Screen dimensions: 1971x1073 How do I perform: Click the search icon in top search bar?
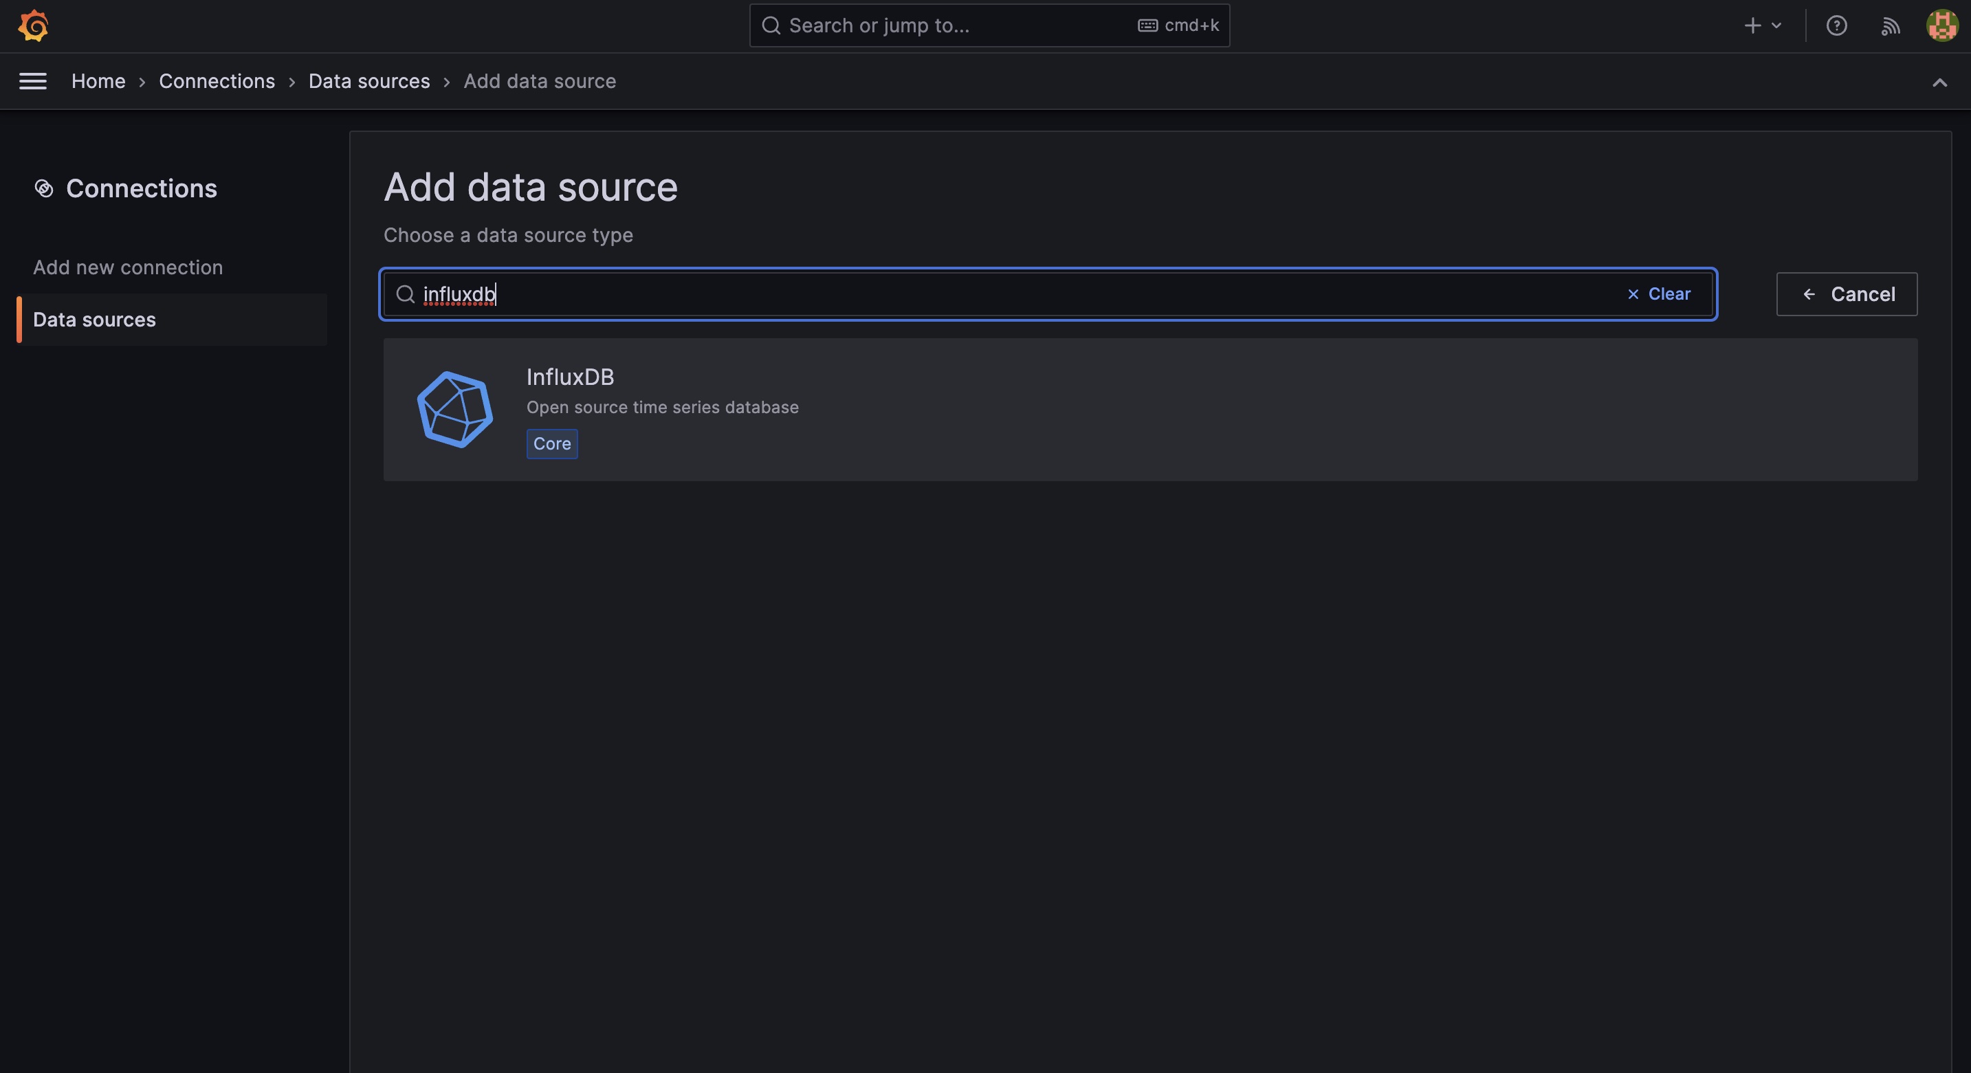(771, 25)
